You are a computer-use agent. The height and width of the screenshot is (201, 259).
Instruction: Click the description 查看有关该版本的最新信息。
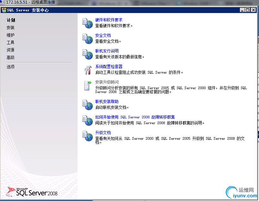[120, 57]
